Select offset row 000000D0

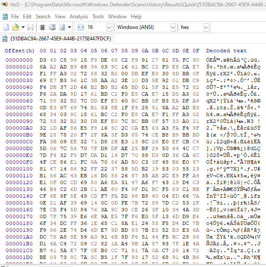point(19,148)
